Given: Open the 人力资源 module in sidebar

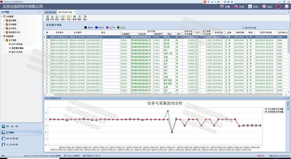Looking at the screenshot, I should pyautogui.click(x=21, y=144).
